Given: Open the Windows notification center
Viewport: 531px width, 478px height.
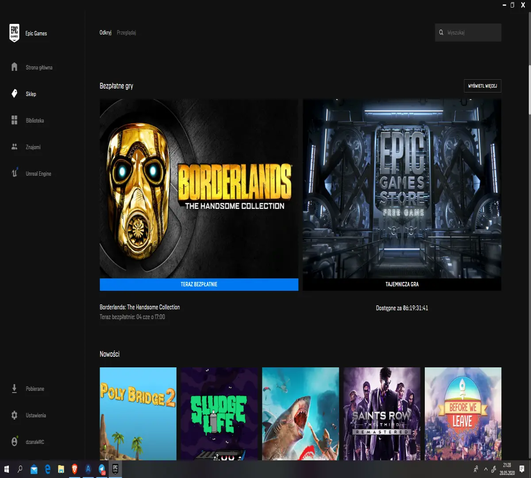Looking at the screenshot, I should point(522,469).
